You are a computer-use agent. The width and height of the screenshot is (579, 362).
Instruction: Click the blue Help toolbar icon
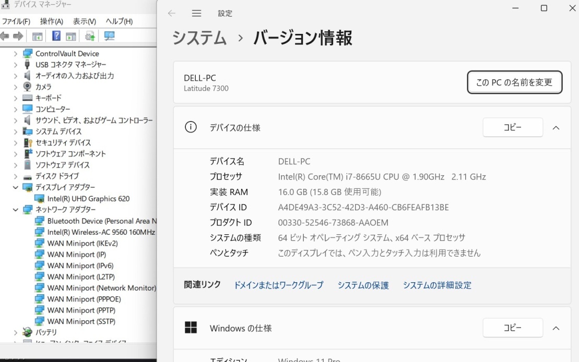(56, 36)
